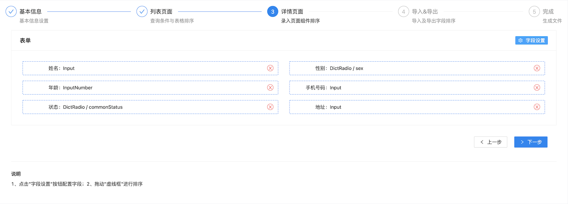Click the step 3 number circle
This screenshot has height=204, width=568.
273,11
